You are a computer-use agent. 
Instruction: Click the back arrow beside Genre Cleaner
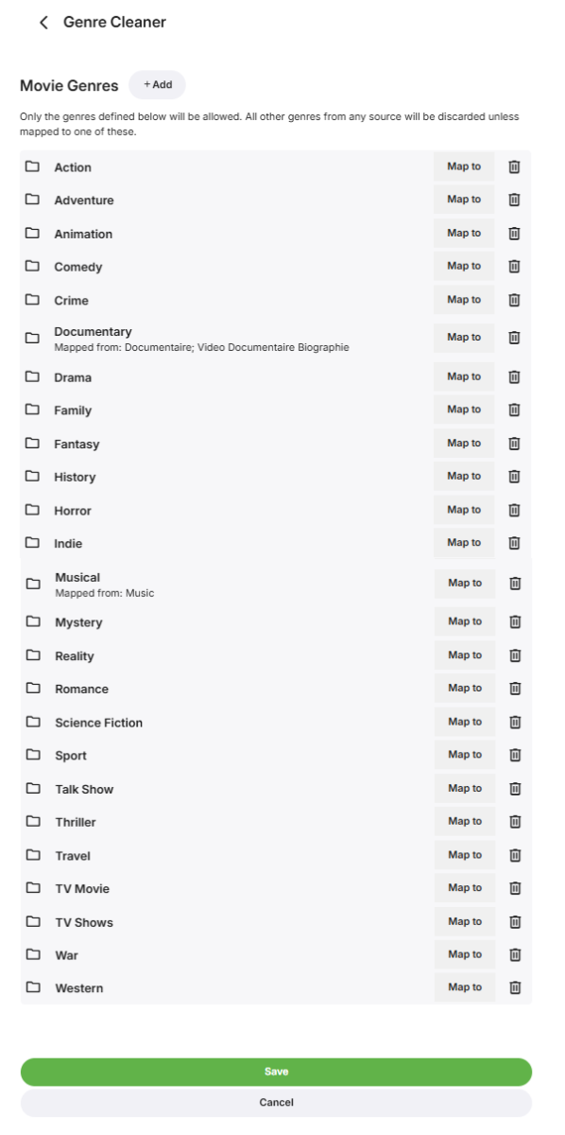click(x=43, y=22)
